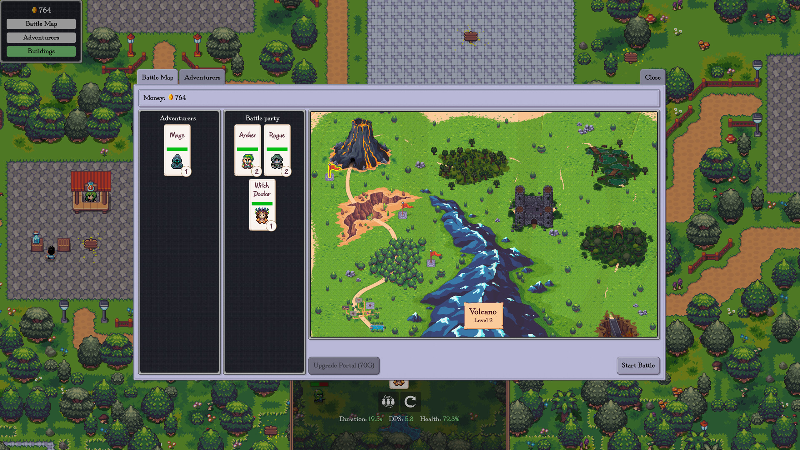Click the circular restart arrow icon
This screenshot has width=800, height=450.
tap(410, 401)
